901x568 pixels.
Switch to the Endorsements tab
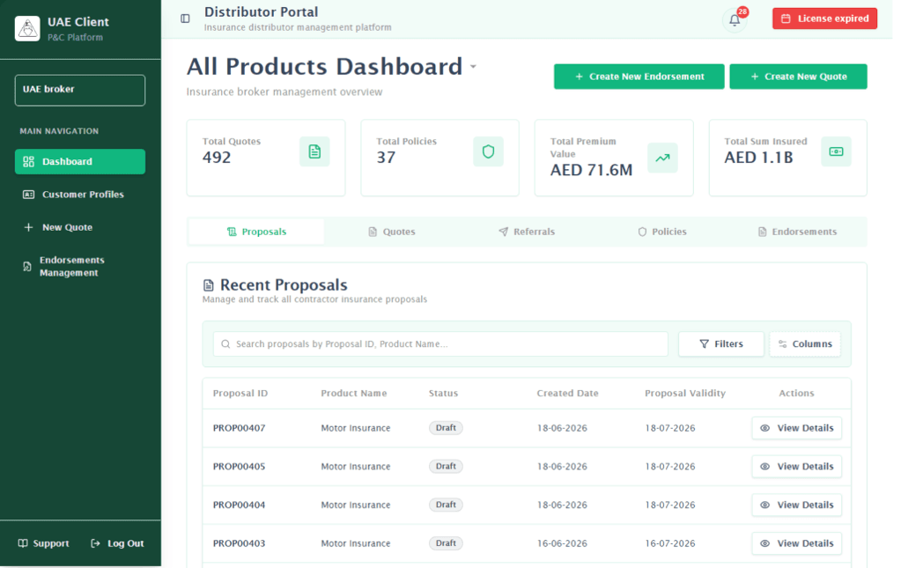797,232
